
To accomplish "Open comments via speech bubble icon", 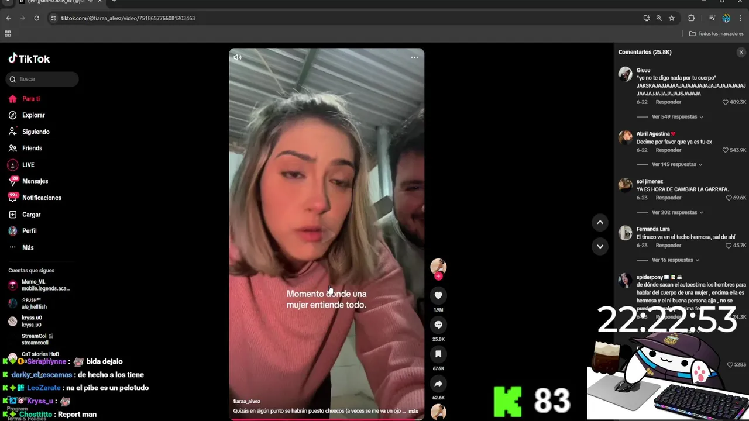I will [438, 325].
